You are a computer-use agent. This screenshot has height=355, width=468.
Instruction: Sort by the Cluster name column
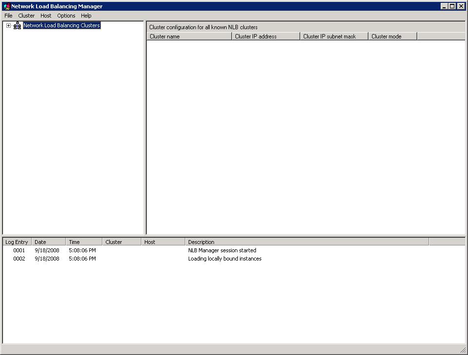click(x=189, y=37)
